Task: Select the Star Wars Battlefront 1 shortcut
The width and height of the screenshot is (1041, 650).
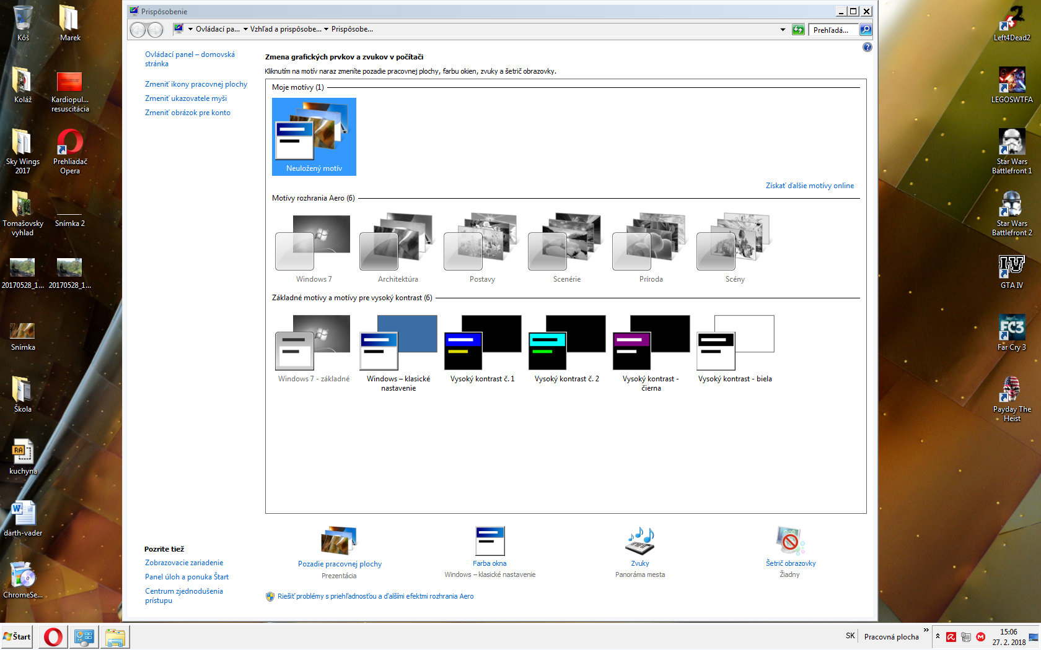Action: [1012, 152]
